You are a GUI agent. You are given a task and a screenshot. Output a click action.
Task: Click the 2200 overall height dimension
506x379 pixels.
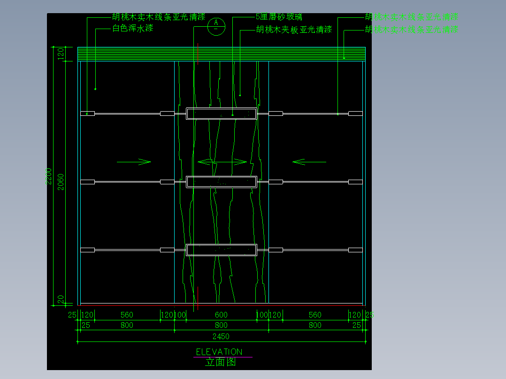(x=49, y=176)
